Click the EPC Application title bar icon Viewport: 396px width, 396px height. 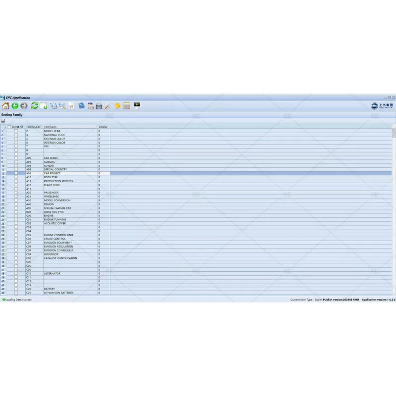pos(2,98)
